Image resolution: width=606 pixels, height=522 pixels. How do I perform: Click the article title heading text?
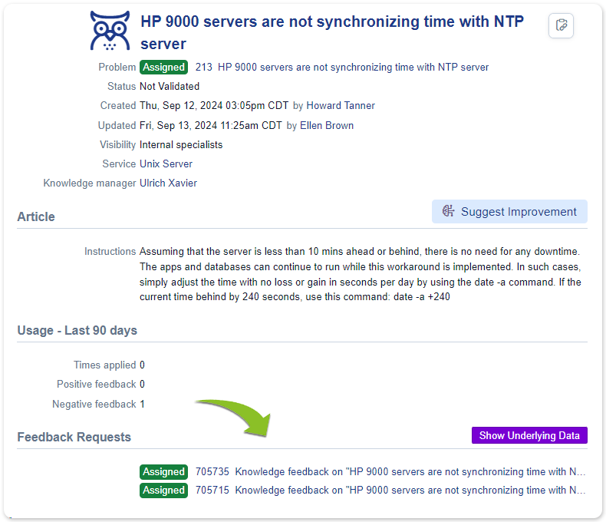pyautogui.click(x=332, y=32)
